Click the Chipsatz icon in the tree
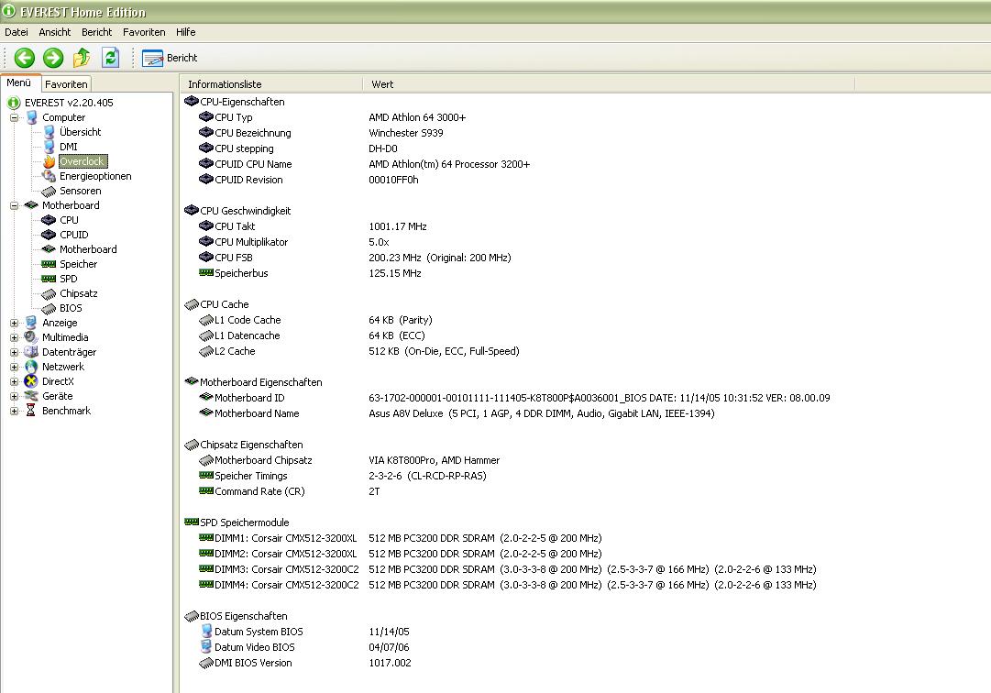 [49, 293]
